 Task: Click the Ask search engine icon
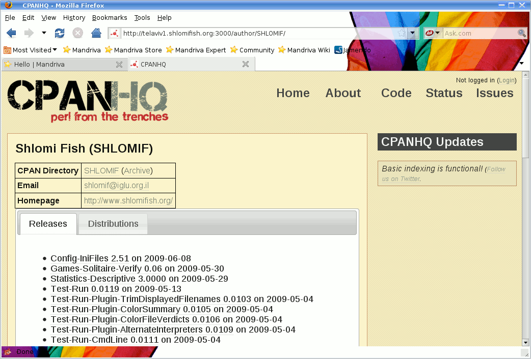pos(429,33)
